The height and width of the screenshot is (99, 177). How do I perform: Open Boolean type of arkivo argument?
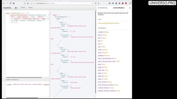tap(105, 53)
